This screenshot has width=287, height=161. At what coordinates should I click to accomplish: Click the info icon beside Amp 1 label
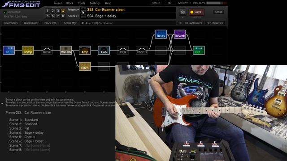83,23
